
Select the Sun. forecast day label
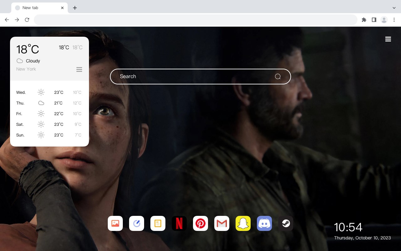tap(20, 135)
